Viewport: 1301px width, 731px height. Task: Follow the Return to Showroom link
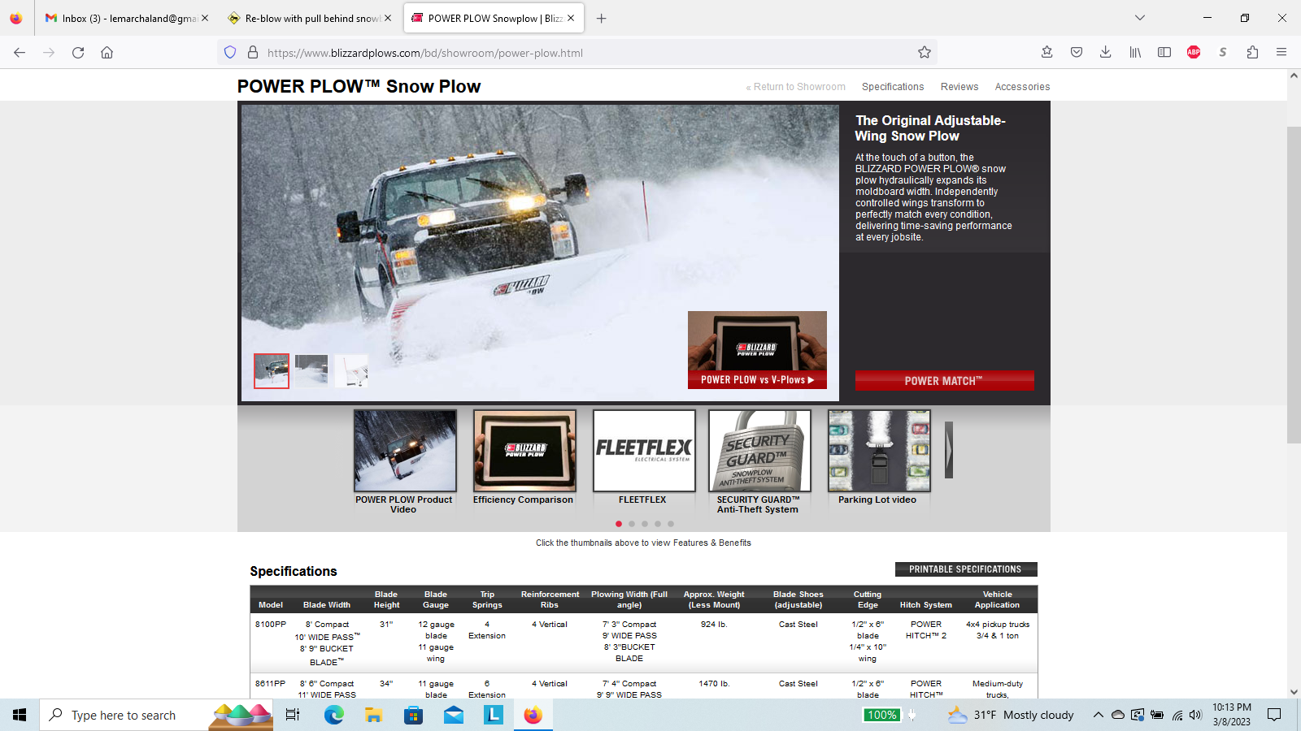pos(796,87)
